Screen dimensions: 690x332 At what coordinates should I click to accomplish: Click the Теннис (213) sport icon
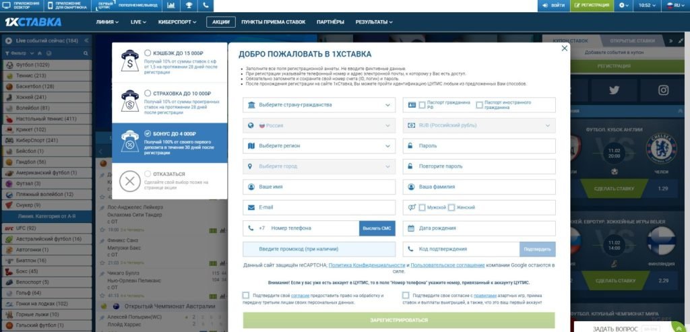coord(9,75)
